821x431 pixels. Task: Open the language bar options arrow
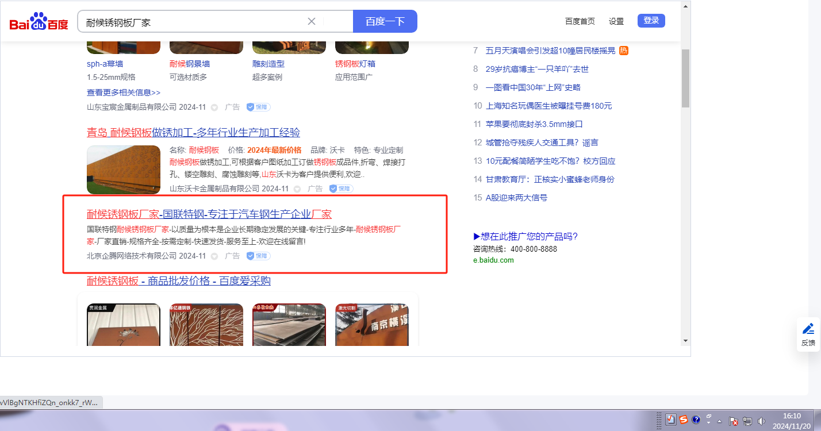pos(709,423)
